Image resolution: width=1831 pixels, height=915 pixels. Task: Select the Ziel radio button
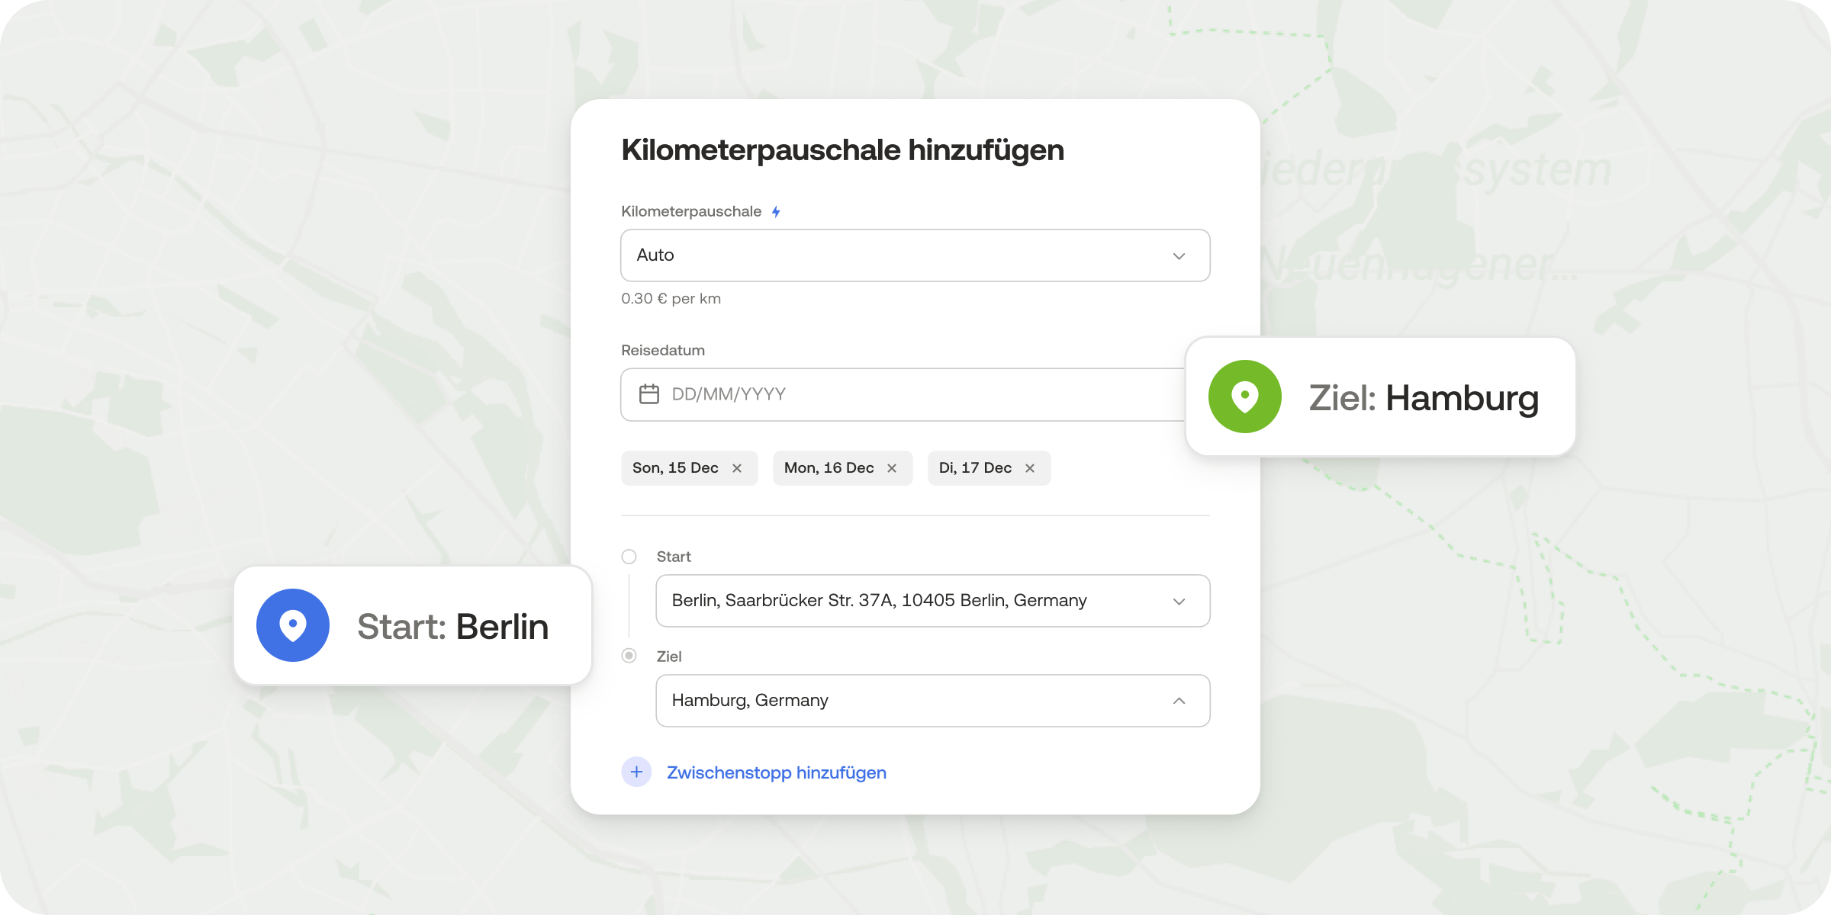point(628,655)
